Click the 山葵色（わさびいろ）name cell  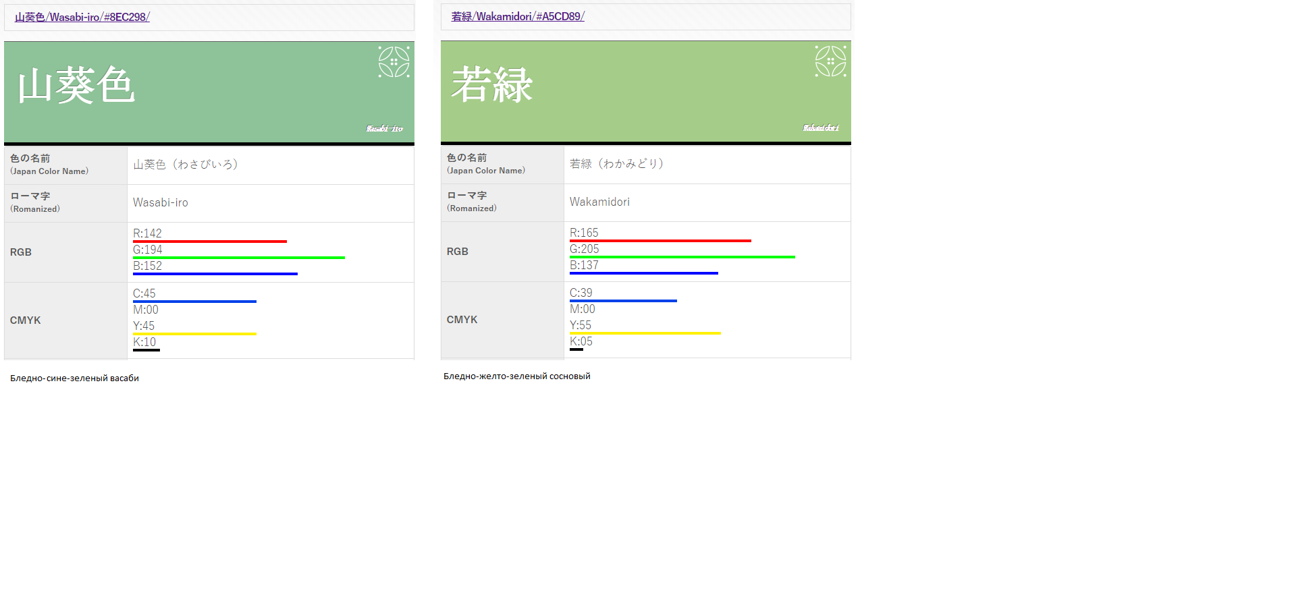coord(271,165)
